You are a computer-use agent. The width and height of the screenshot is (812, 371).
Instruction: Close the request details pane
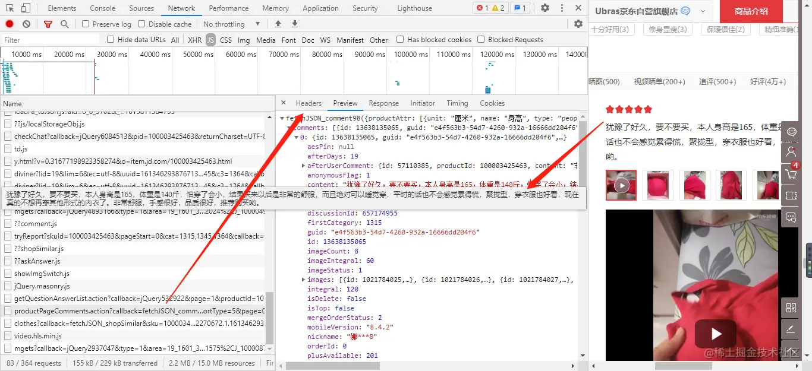pyautogui.click(x=284, y=103)
